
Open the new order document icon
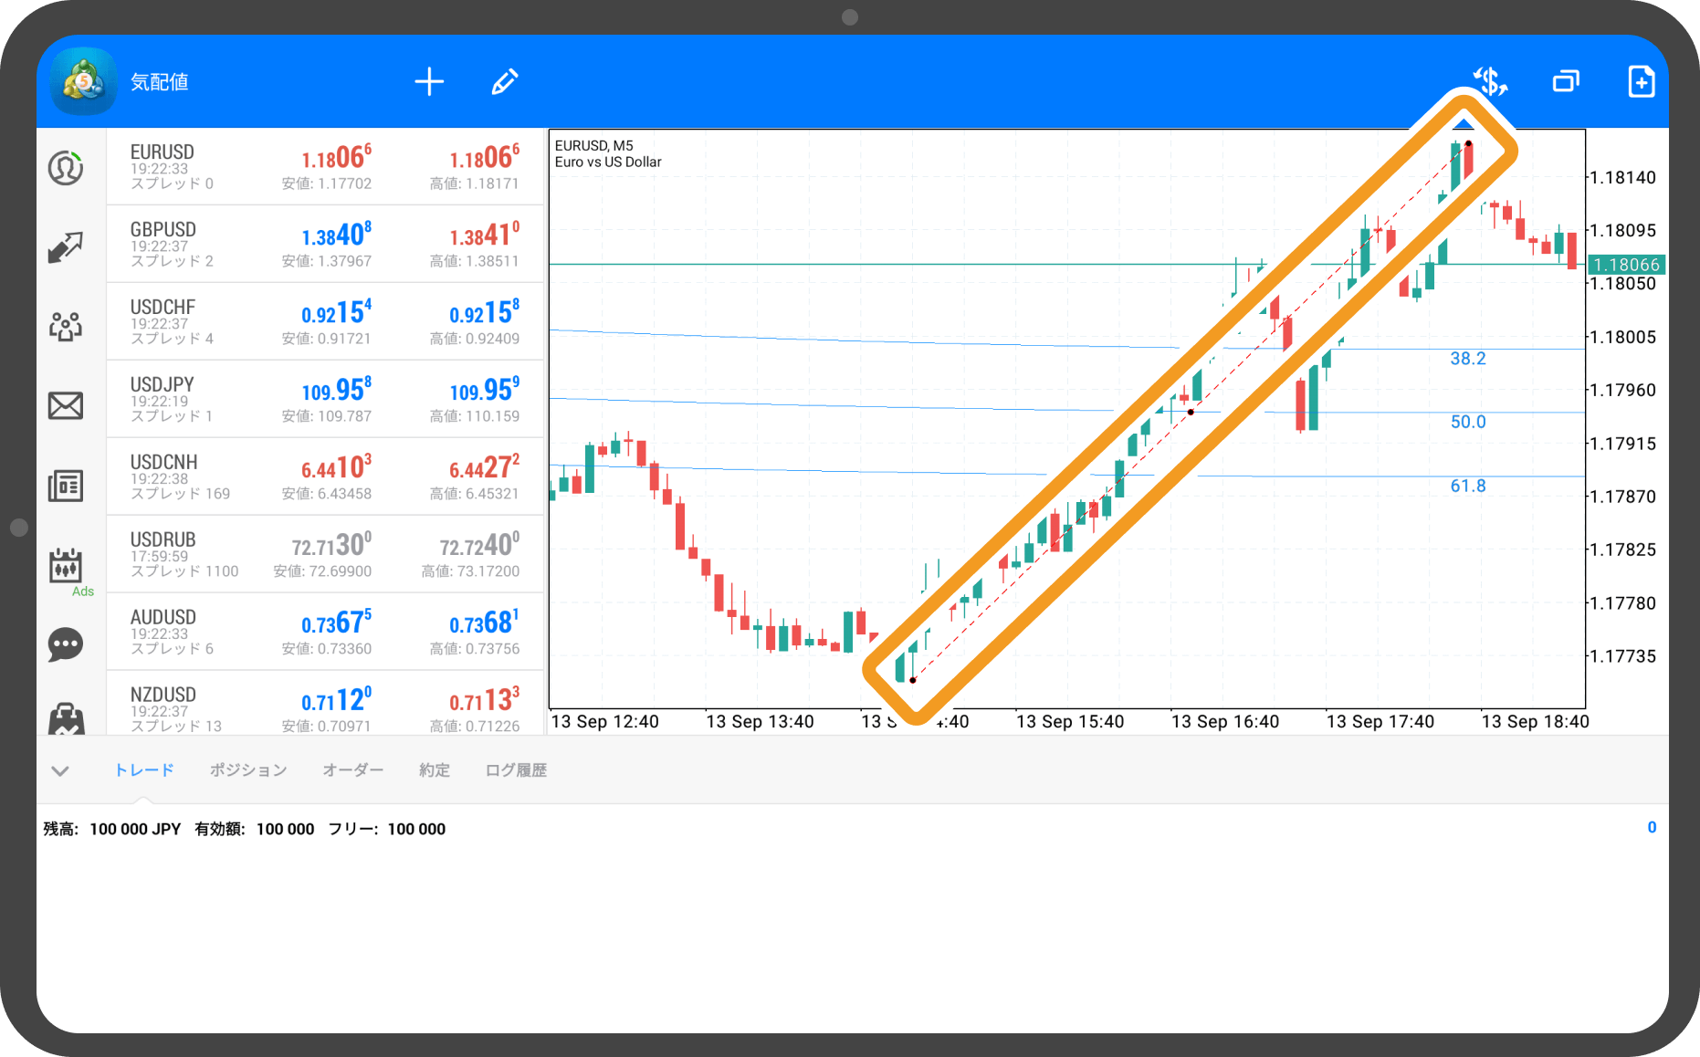point(1641,82)
